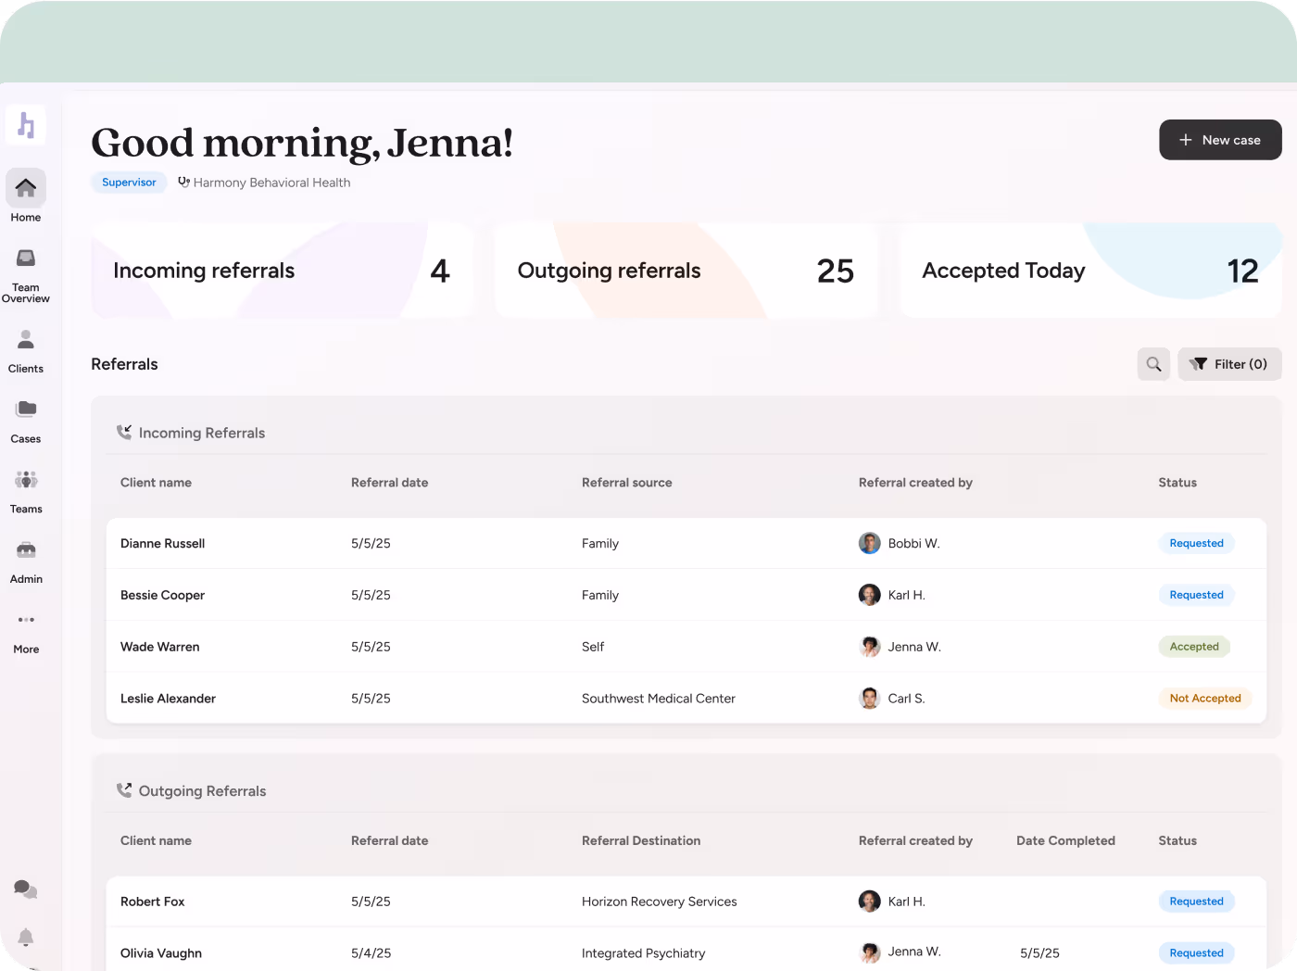
Task: Open chat via the speech bubble icon
Action: 25,889
